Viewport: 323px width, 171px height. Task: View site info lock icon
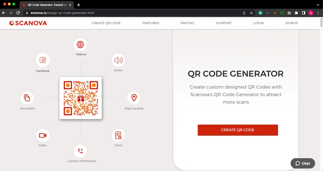pos(27,13)
